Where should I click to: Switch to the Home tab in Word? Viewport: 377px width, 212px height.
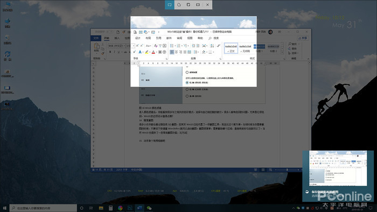click(x=107, y=38)
